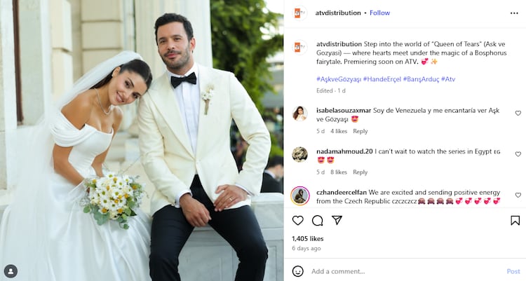View czhandeercelfan's story avatar
This screenshot has height=281, width=526.
pyautogui.click(x=299, y=196)
